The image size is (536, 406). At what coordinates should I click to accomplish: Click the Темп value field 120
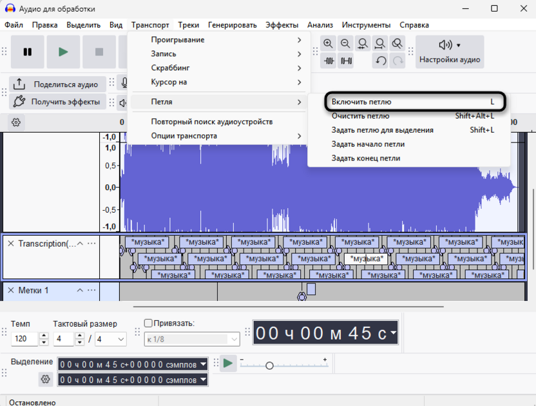pos(24,339)
